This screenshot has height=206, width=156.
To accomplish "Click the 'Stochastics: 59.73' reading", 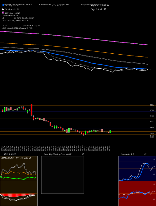I will point(10,16).
